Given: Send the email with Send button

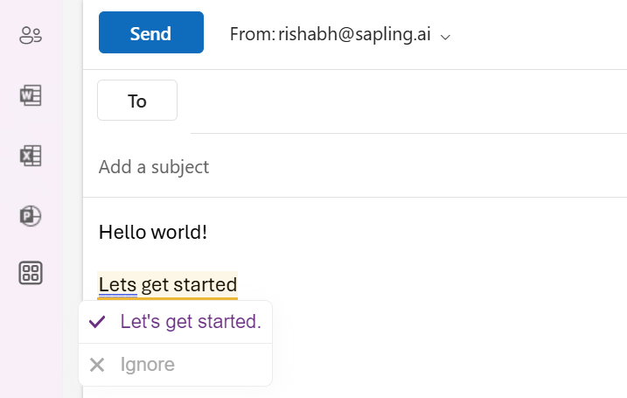Looking at the screenshot, I should pos(150,33).
